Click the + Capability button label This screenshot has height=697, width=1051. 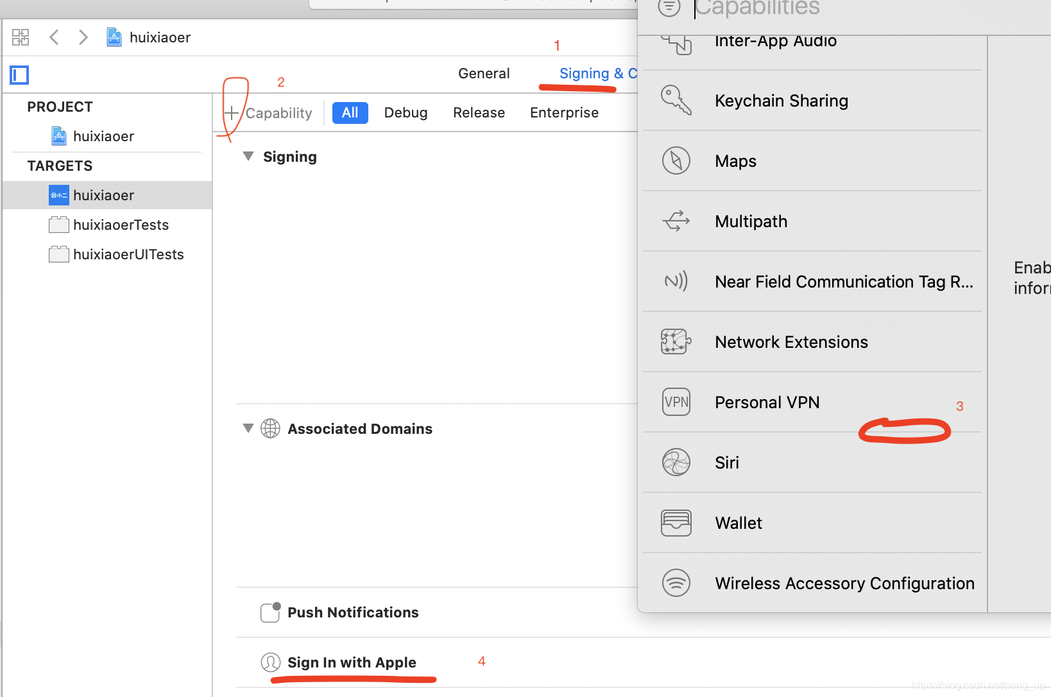pyautogui.click(x=279, y=113)
